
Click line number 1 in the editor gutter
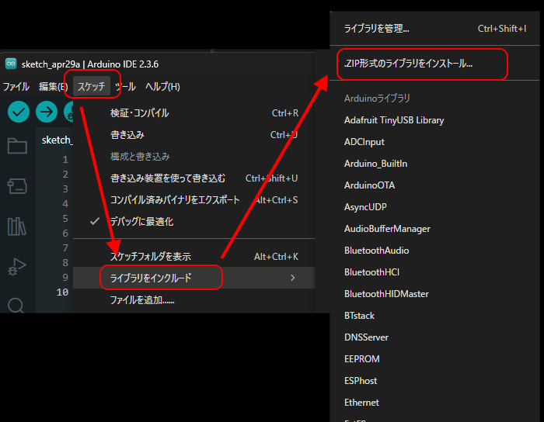click(x=65, y=160)
